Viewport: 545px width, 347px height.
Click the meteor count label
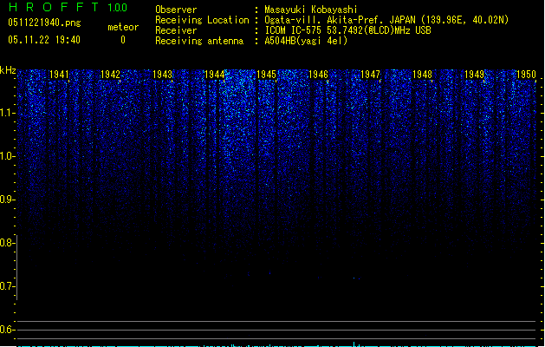tap(123, 27)
